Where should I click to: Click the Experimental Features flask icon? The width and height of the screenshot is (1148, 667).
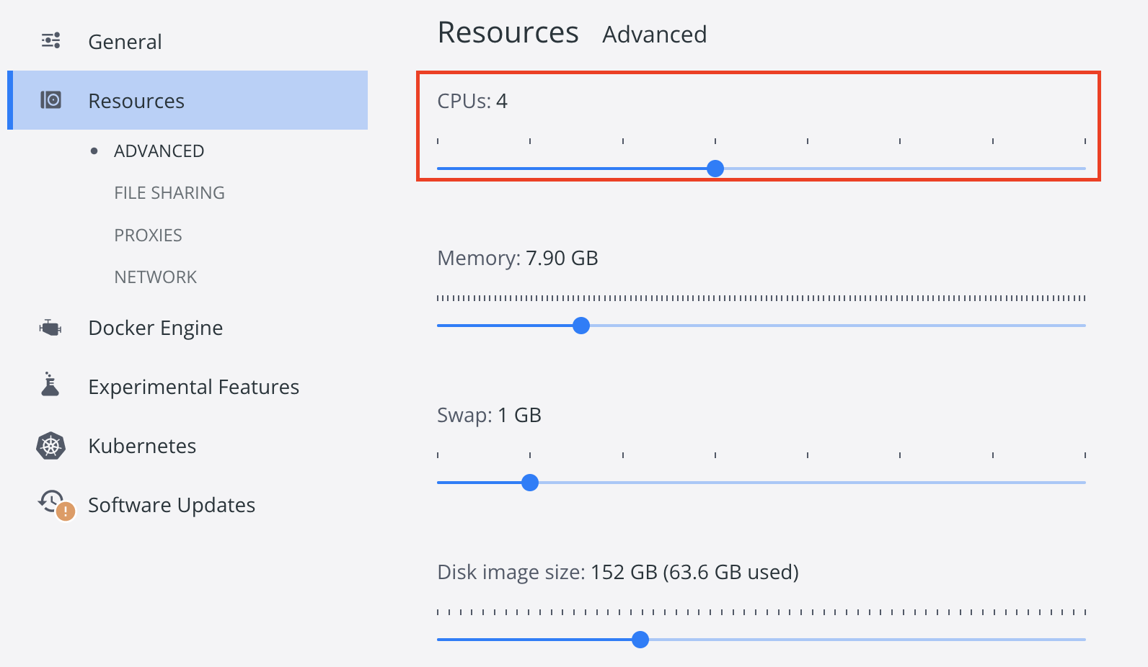tap(50, 385)
